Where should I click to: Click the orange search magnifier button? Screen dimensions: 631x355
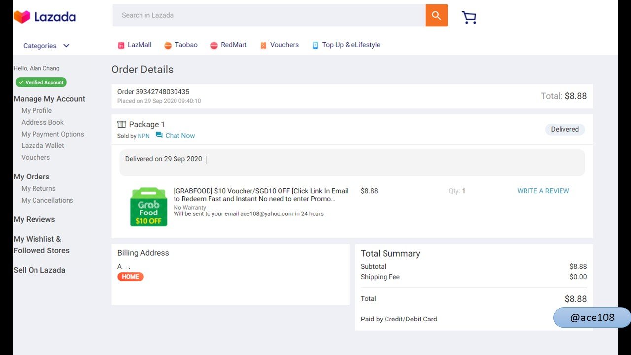[436, 15]
